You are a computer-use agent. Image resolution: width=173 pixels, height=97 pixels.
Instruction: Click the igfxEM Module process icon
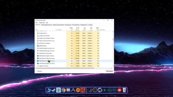click(38, 46)
